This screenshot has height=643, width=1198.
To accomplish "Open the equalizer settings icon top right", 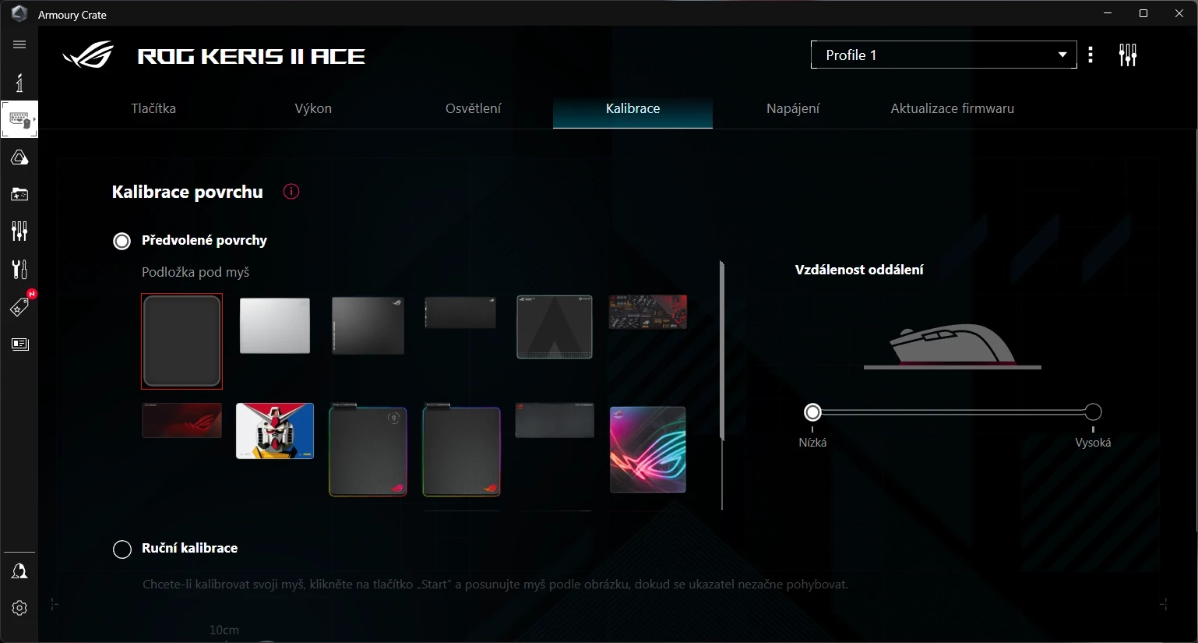I will 1127,55.
